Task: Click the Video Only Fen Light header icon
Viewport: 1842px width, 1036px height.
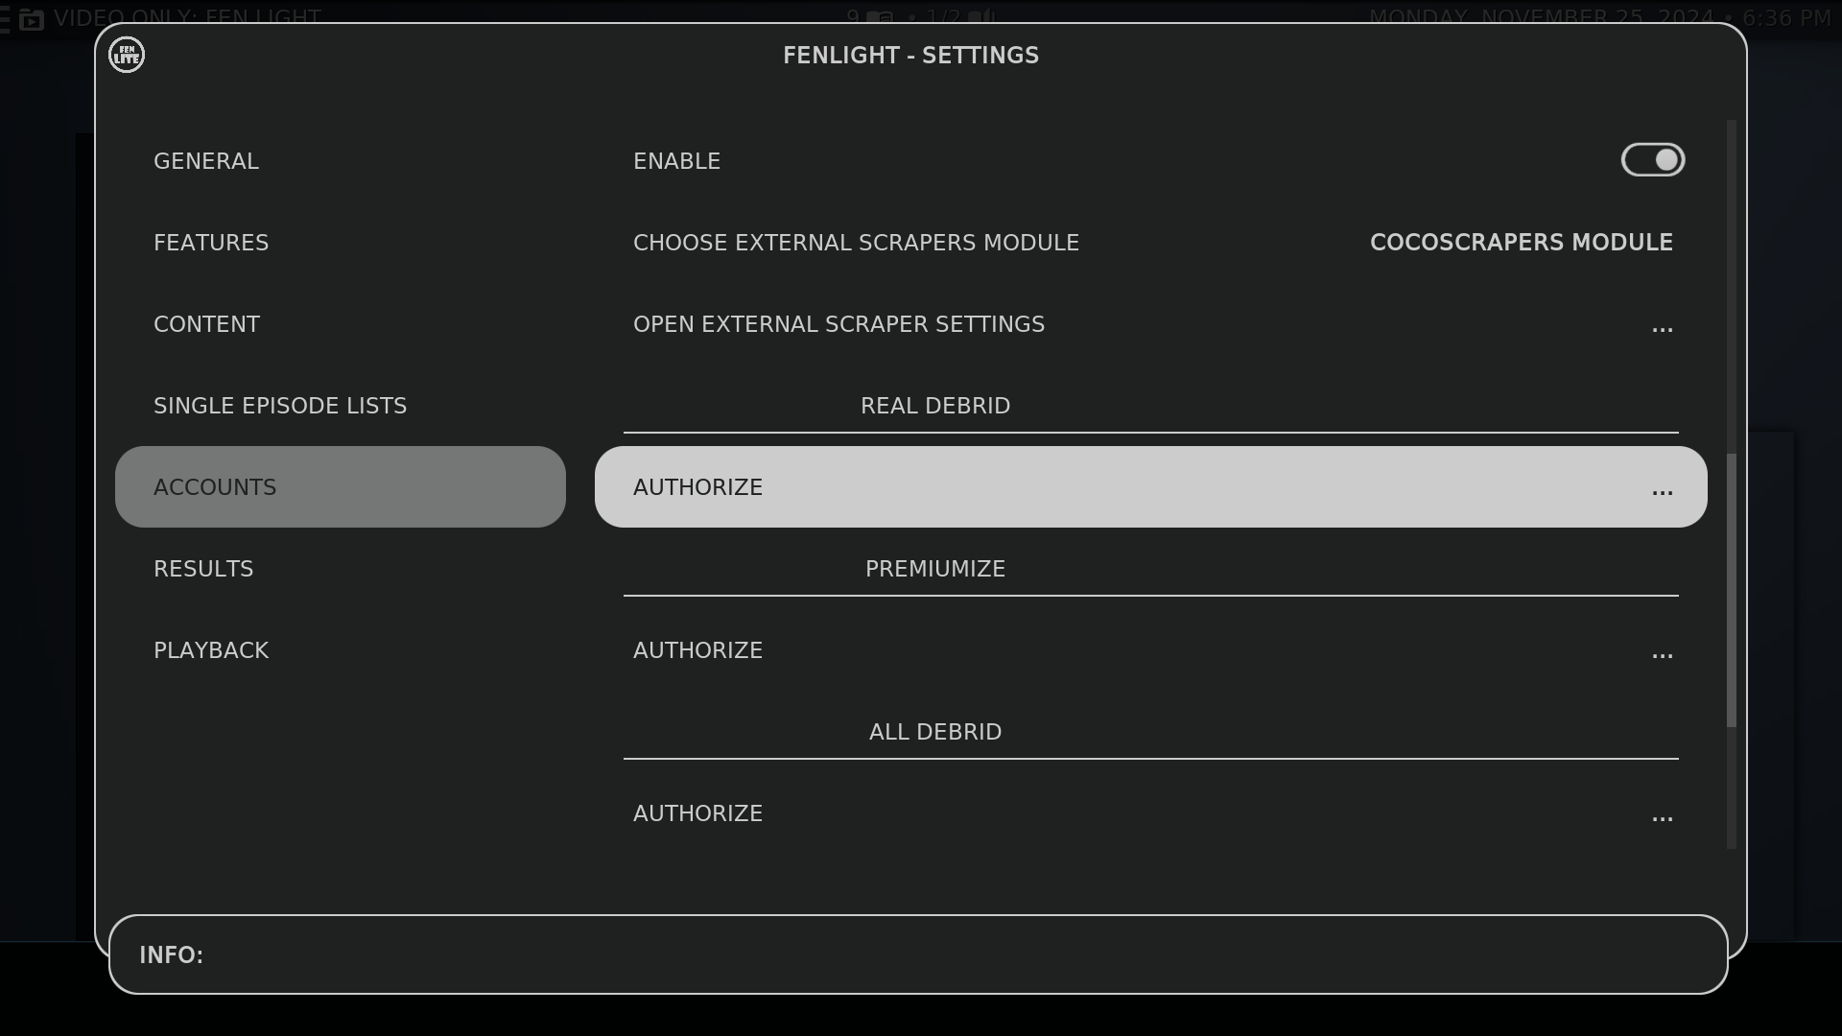Action: point(32,18)
